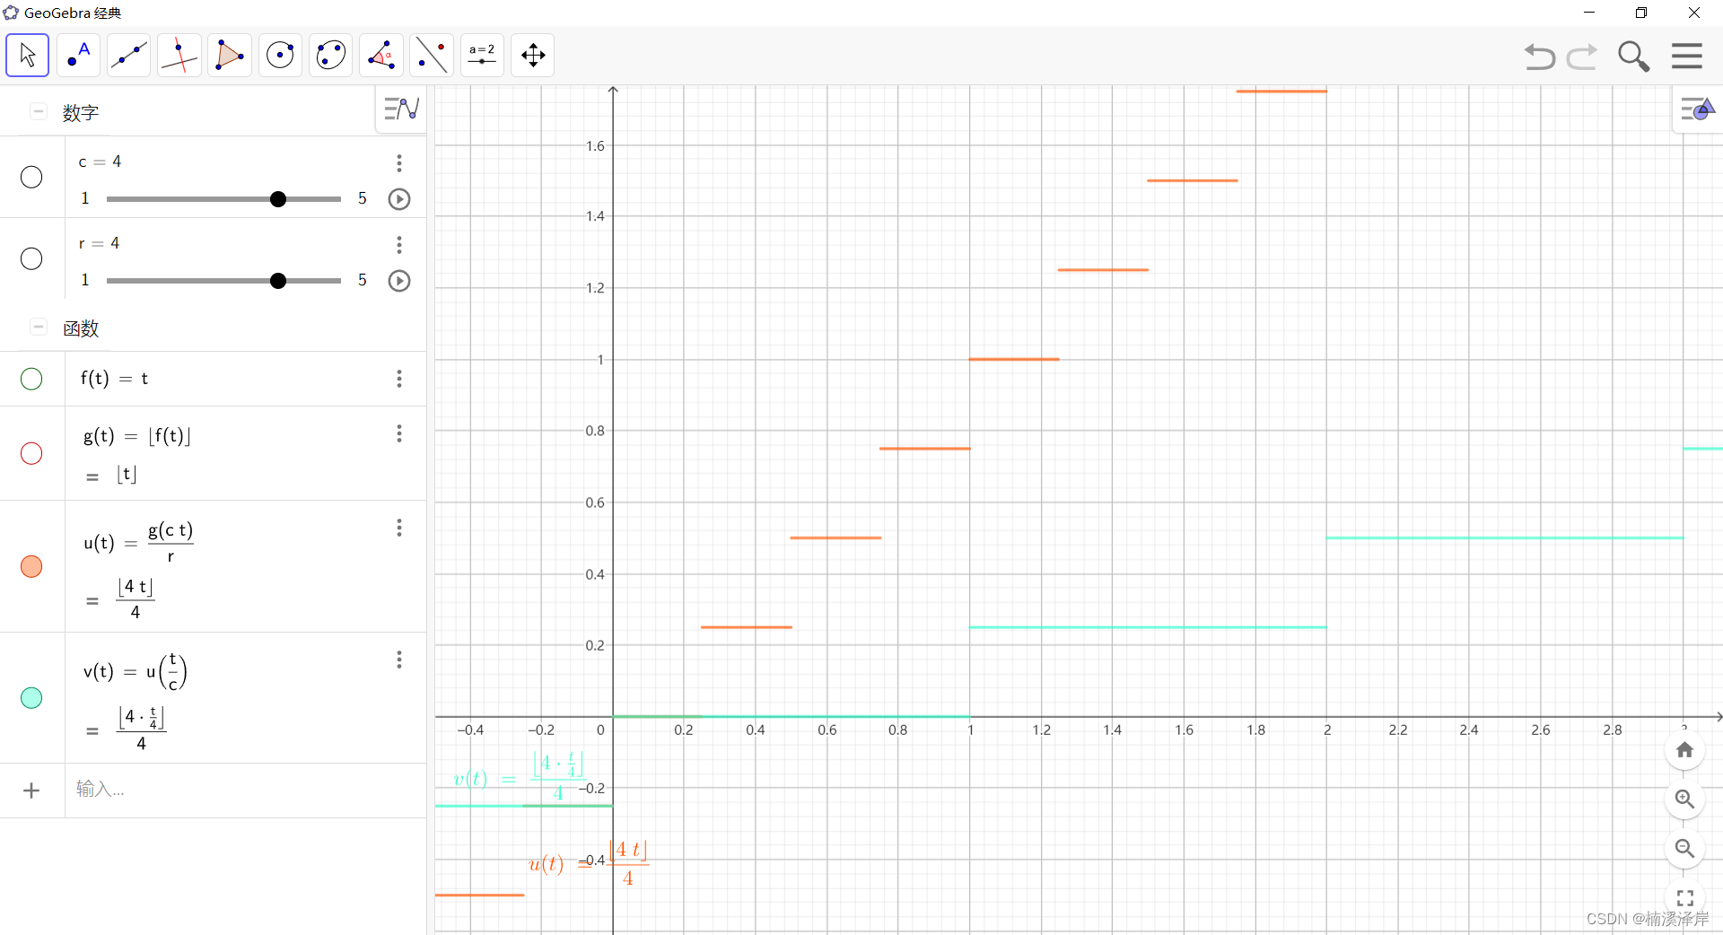1723x935 pixels.
Task: Toggle visibility of function f(t)
Action: pos(31,379)
